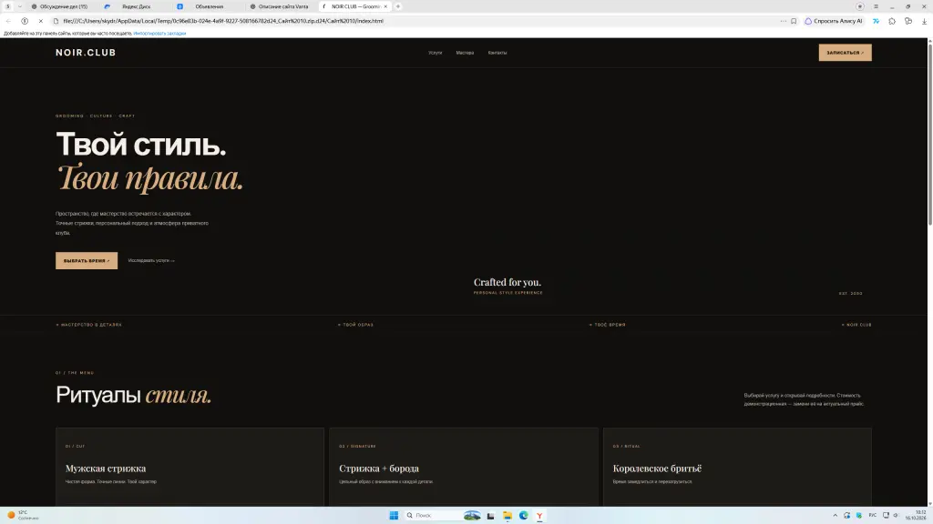Click the import bookmarks link
The height and width of the screenshot is (524, 933).
pos(159,34)
